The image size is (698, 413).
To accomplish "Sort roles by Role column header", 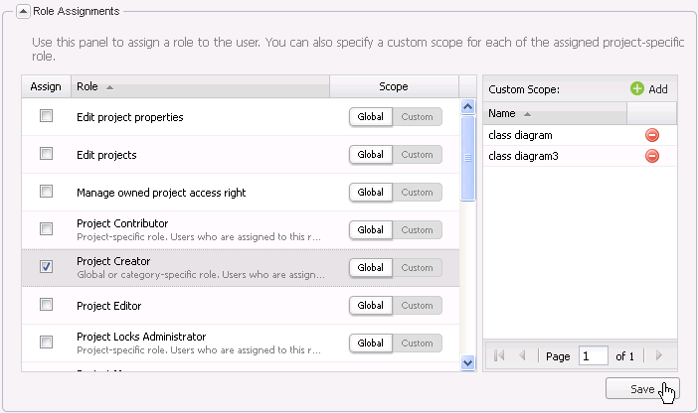I will (x=199, y=86).
